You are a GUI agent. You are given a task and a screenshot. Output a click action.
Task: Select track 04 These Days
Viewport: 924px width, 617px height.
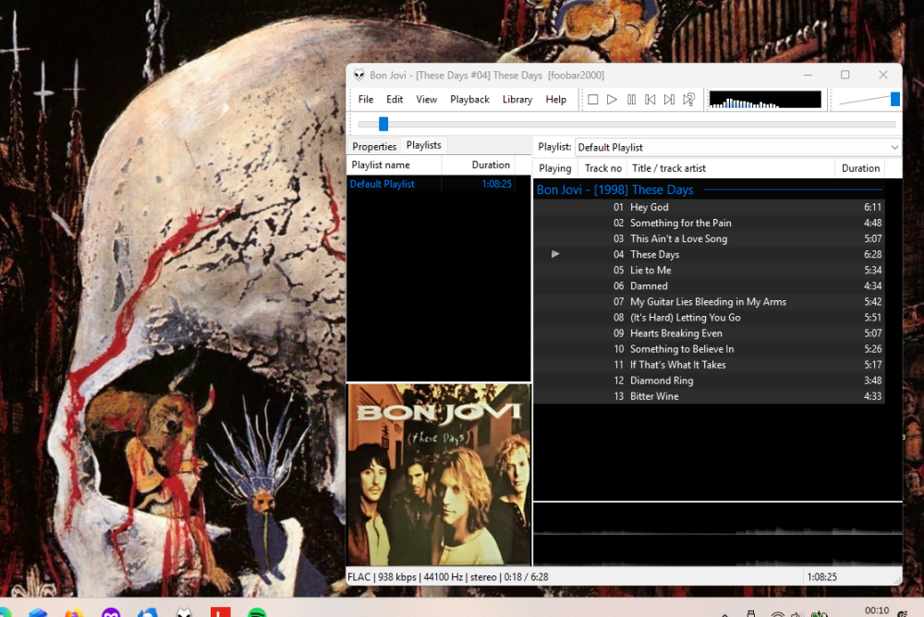click(x=709, y=255)
